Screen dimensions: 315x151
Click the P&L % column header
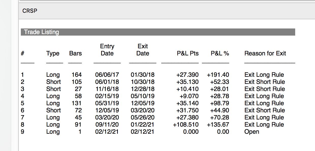(220, 53)
